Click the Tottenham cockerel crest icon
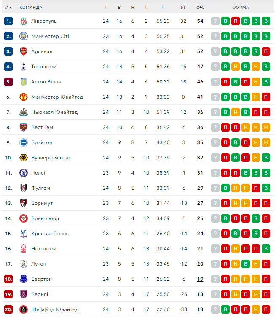Image resolution: width=276 pixels, height=317 pixels. [23, 67]
